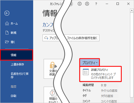This screenshot has height=103, width=134.
Task: Select the 情報 sidebar item
Action: 17,55
